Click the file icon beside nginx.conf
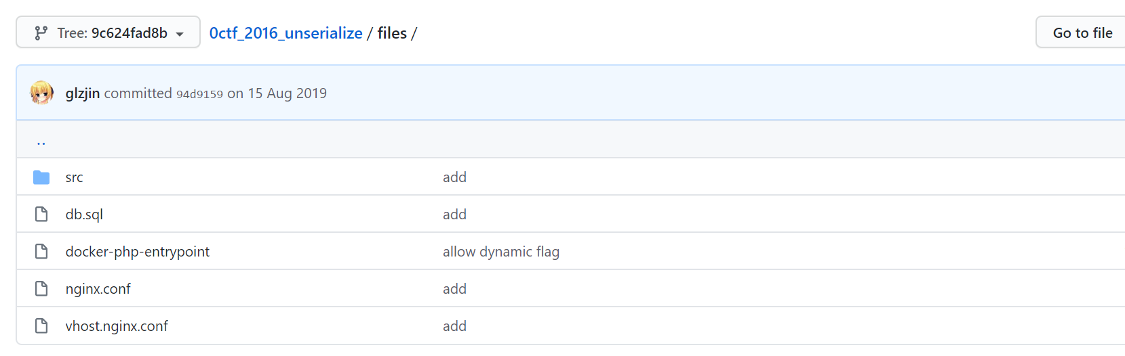Viewport: 1125px width, 356px height. (41, 289)
